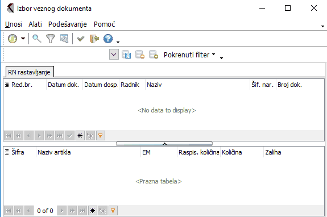Open the main toolbar overflow arrow
Screen dimensions: 327x217
point(118,42)
